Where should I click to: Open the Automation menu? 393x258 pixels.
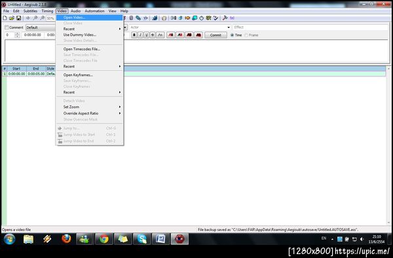click(x=94, y=11)
